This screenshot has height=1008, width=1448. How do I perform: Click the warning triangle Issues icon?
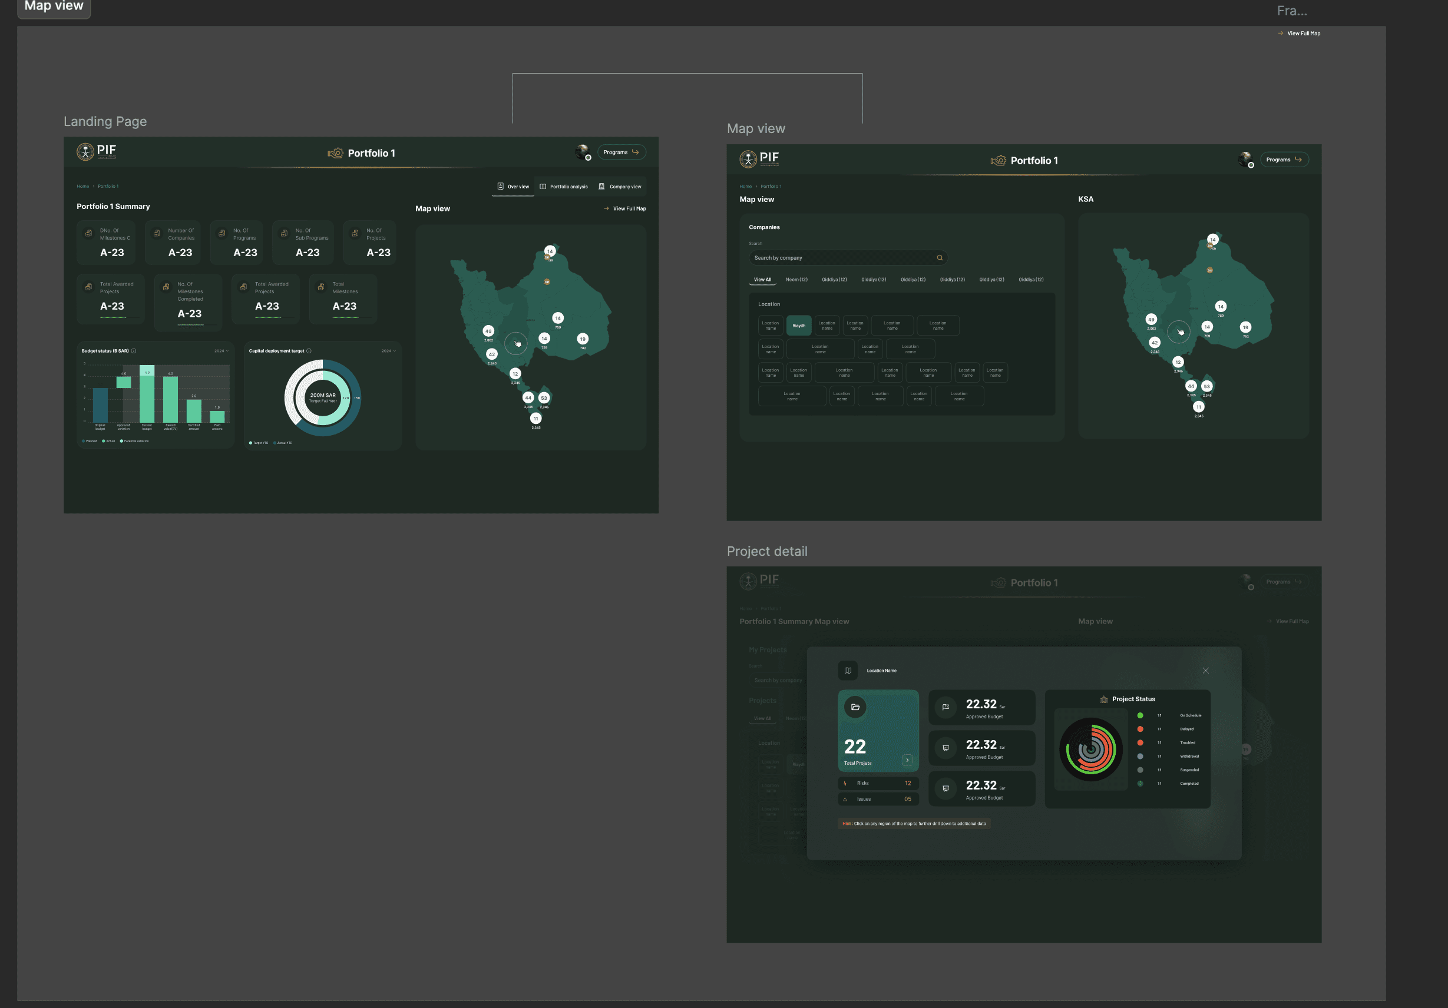(x=845, y=800)
